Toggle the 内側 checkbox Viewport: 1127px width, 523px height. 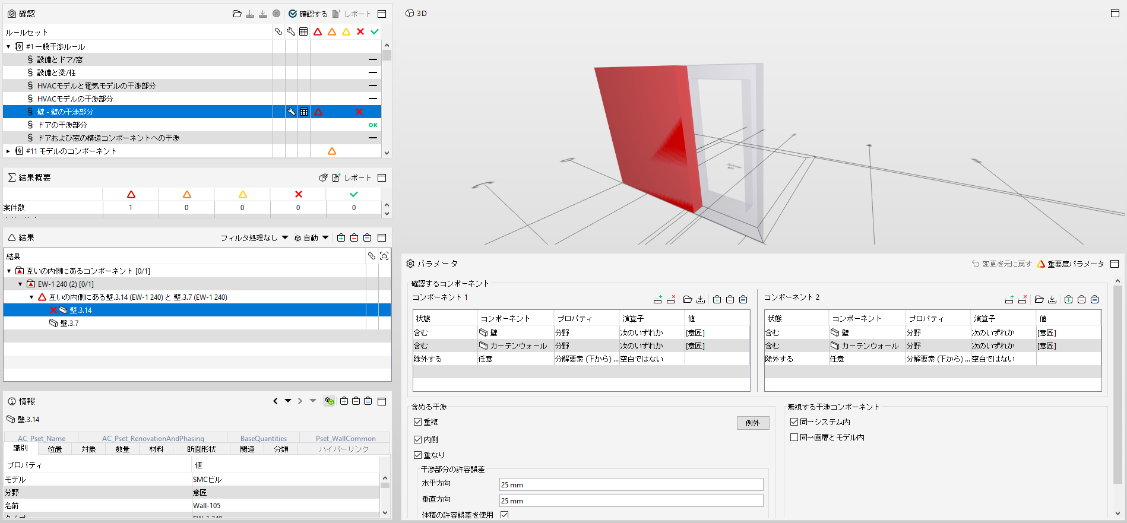[x=418, y=440]
